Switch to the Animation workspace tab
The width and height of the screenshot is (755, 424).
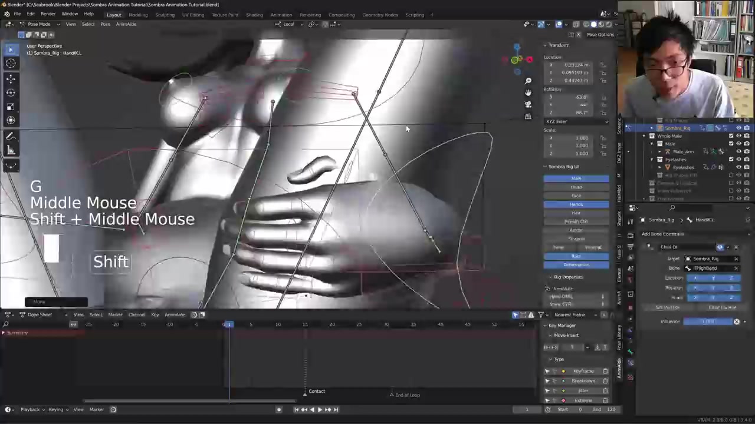[281, 15]
